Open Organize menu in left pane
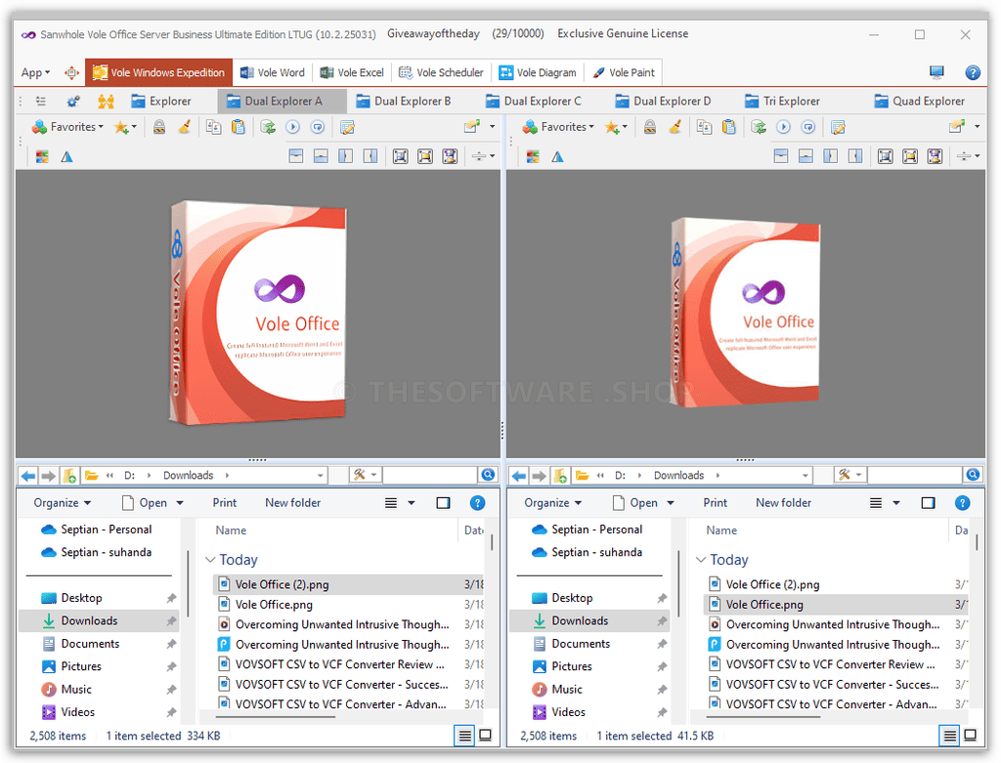This screenshot has width=1001, height=763. pyautogui.click(x=62, y=503)
